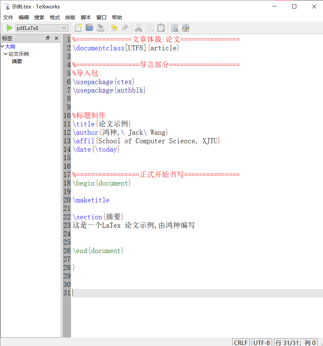
Task: Click UTF-8 encoding indicator
Action: click(261, 343)
